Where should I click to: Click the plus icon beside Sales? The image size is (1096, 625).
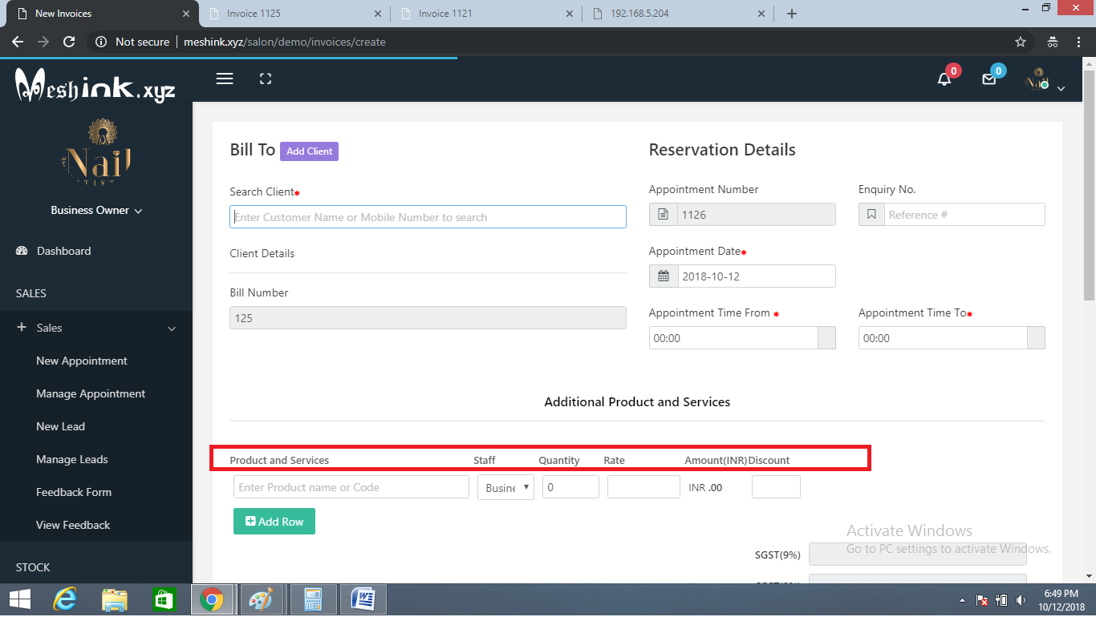click(x=22, y=328)
